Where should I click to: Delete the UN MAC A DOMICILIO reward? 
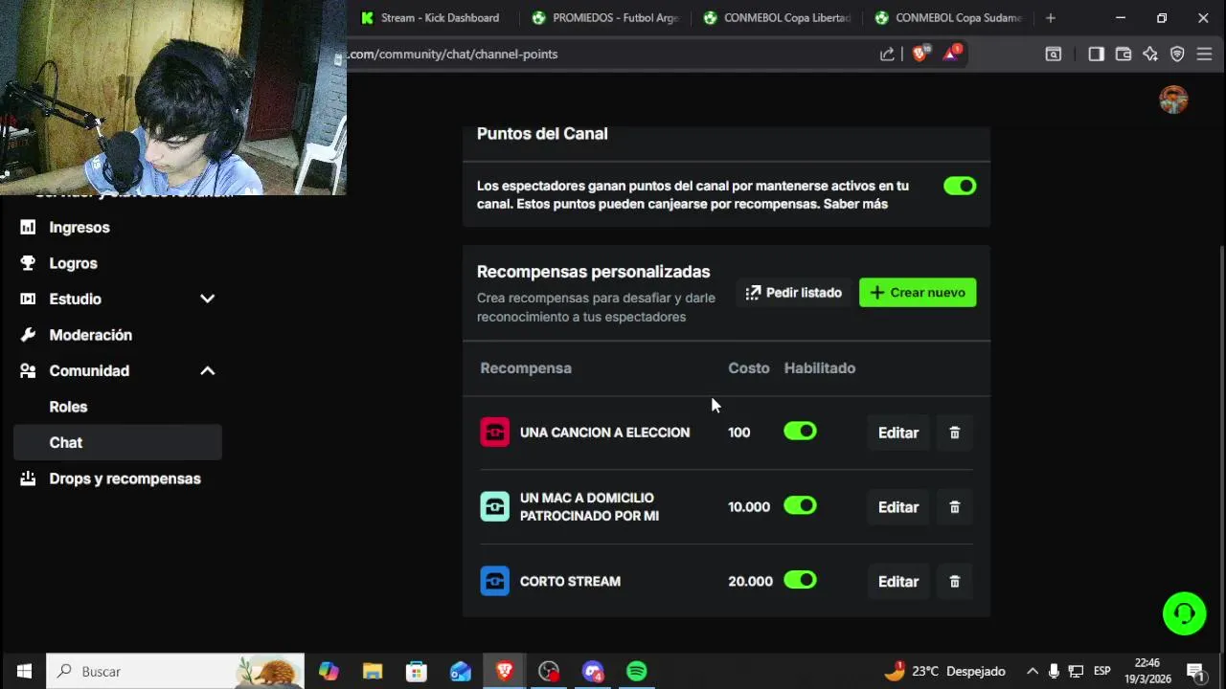pos(954,507)
